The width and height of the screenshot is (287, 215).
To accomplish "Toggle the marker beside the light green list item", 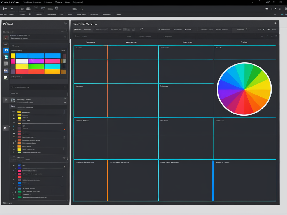I will pyautogui.click(x=13, y=153).
